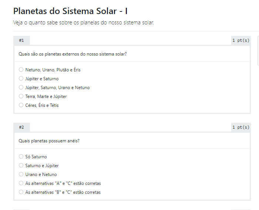Image resolution: width=259 pixels, height=210 pixels.
Task: Select alternatives "A" e "C" estão corretas
Action: click(21, 183)
